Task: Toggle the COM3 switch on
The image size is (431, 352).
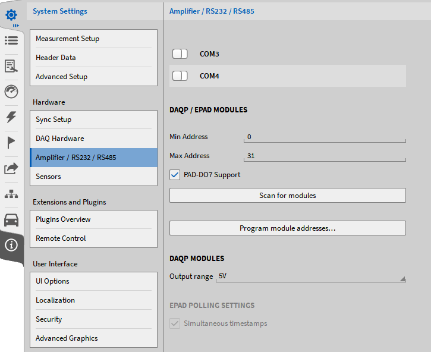Action: click(180, 54)
